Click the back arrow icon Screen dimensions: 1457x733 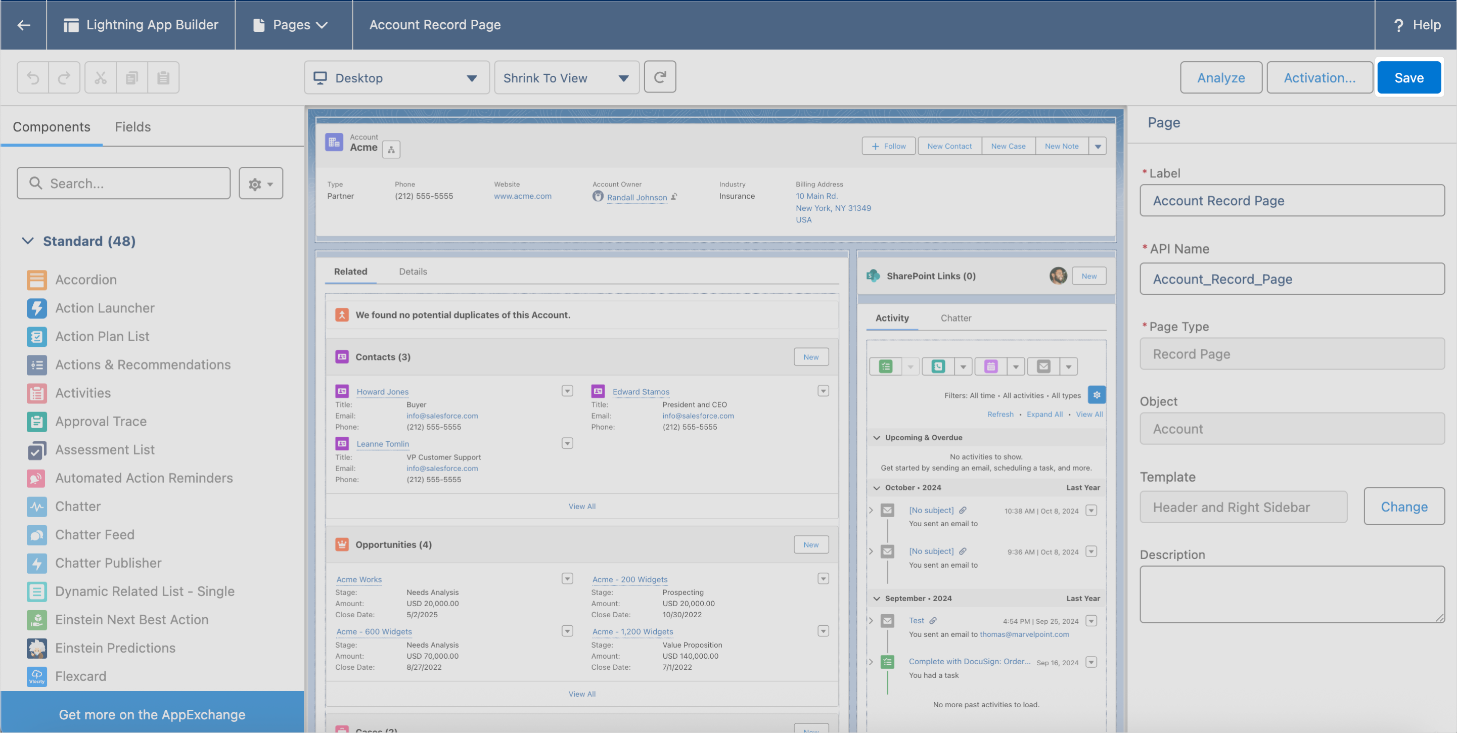(x=23, y=25)
